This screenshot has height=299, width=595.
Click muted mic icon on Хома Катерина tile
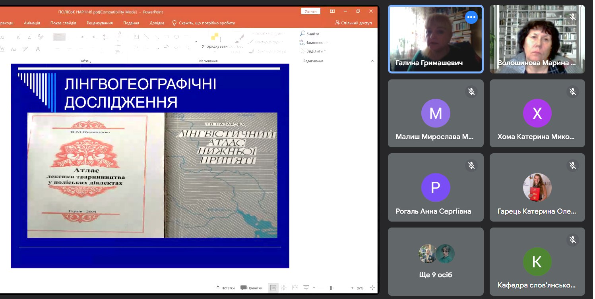(x=573, y=92)
